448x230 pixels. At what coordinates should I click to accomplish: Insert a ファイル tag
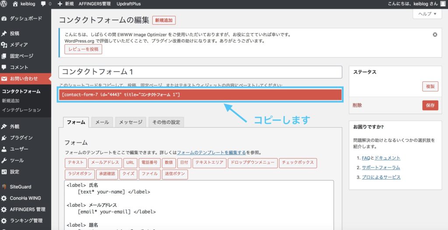coord(150,174)
